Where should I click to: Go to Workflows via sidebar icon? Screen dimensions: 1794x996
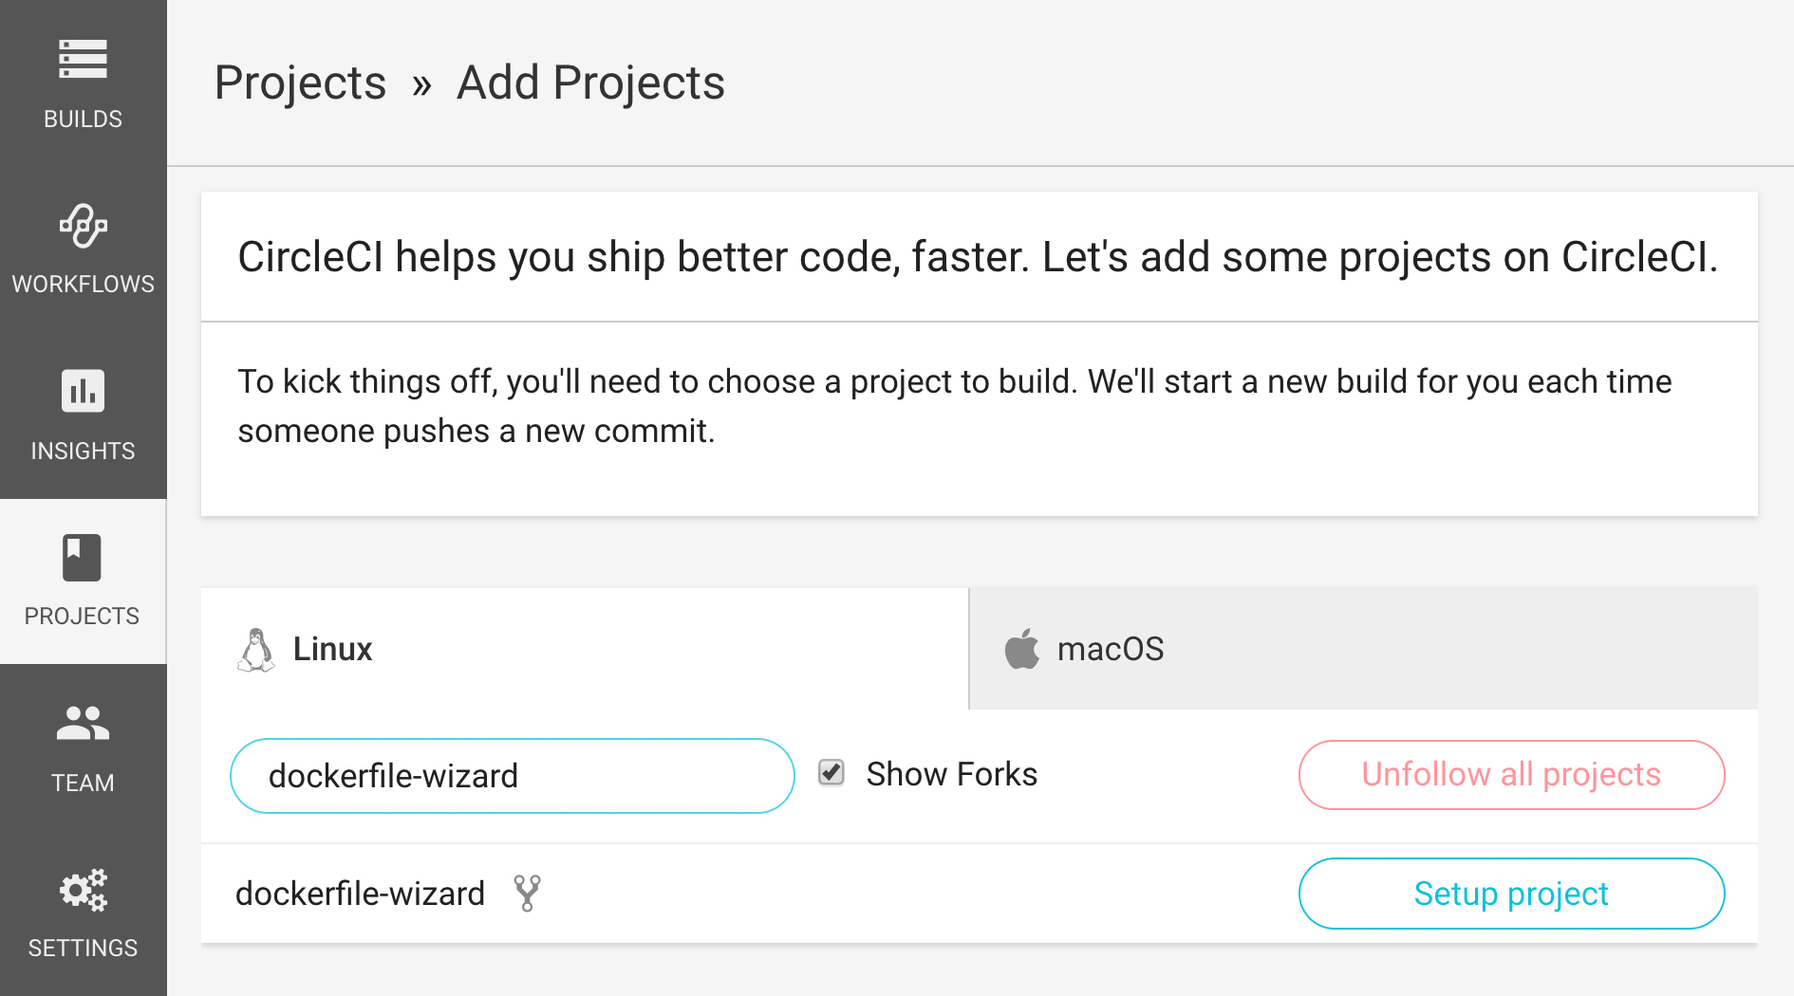[x=83, y=226]
